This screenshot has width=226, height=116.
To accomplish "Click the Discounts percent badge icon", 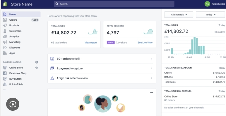I will [x=5, y=48].
